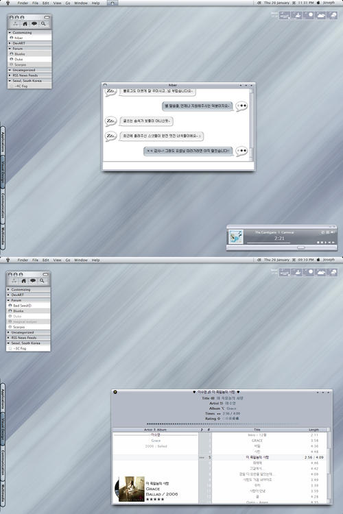Select the Scorpio contact on the 09:10 PM desktop

[x=28, y=327]
